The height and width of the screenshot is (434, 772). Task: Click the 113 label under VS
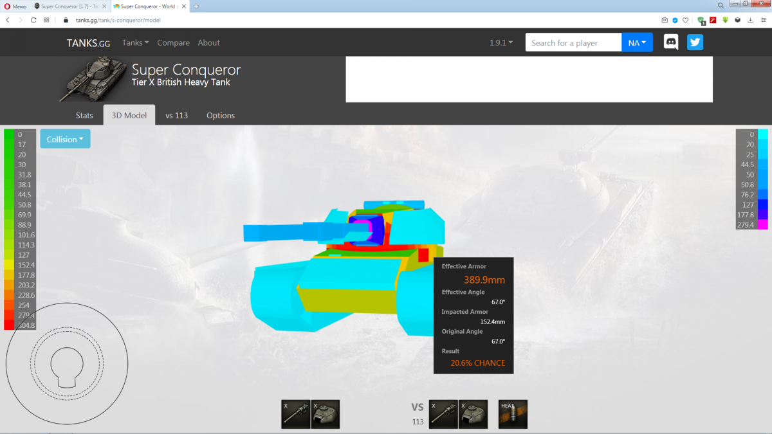tap(418, 422)
